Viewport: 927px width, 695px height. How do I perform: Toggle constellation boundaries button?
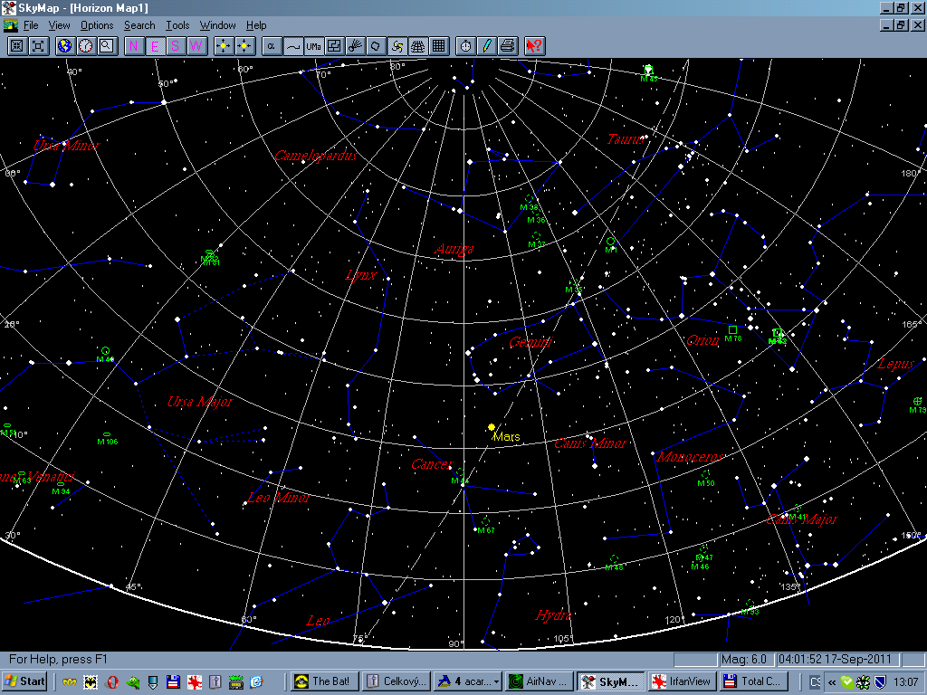coord(334,46)
